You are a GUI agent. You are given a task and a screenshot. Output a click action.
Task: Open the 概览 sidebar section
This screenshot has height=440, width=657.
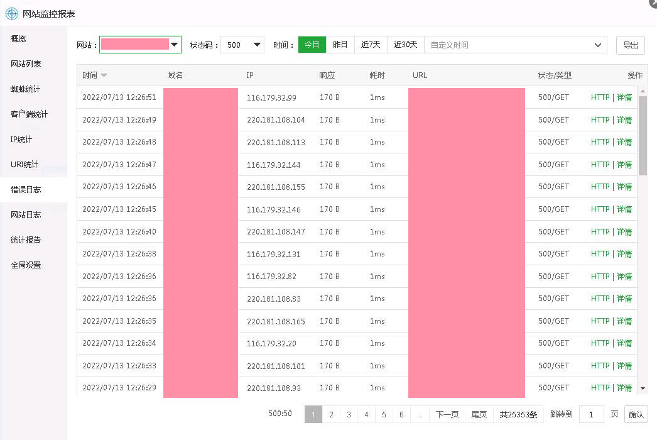click(18, 38)
